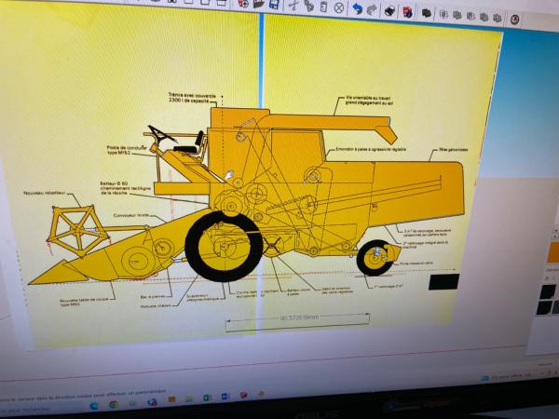The image size is (559, 419).
Task: Undo the last action with the blue arrow
Action: click(357, 9)
